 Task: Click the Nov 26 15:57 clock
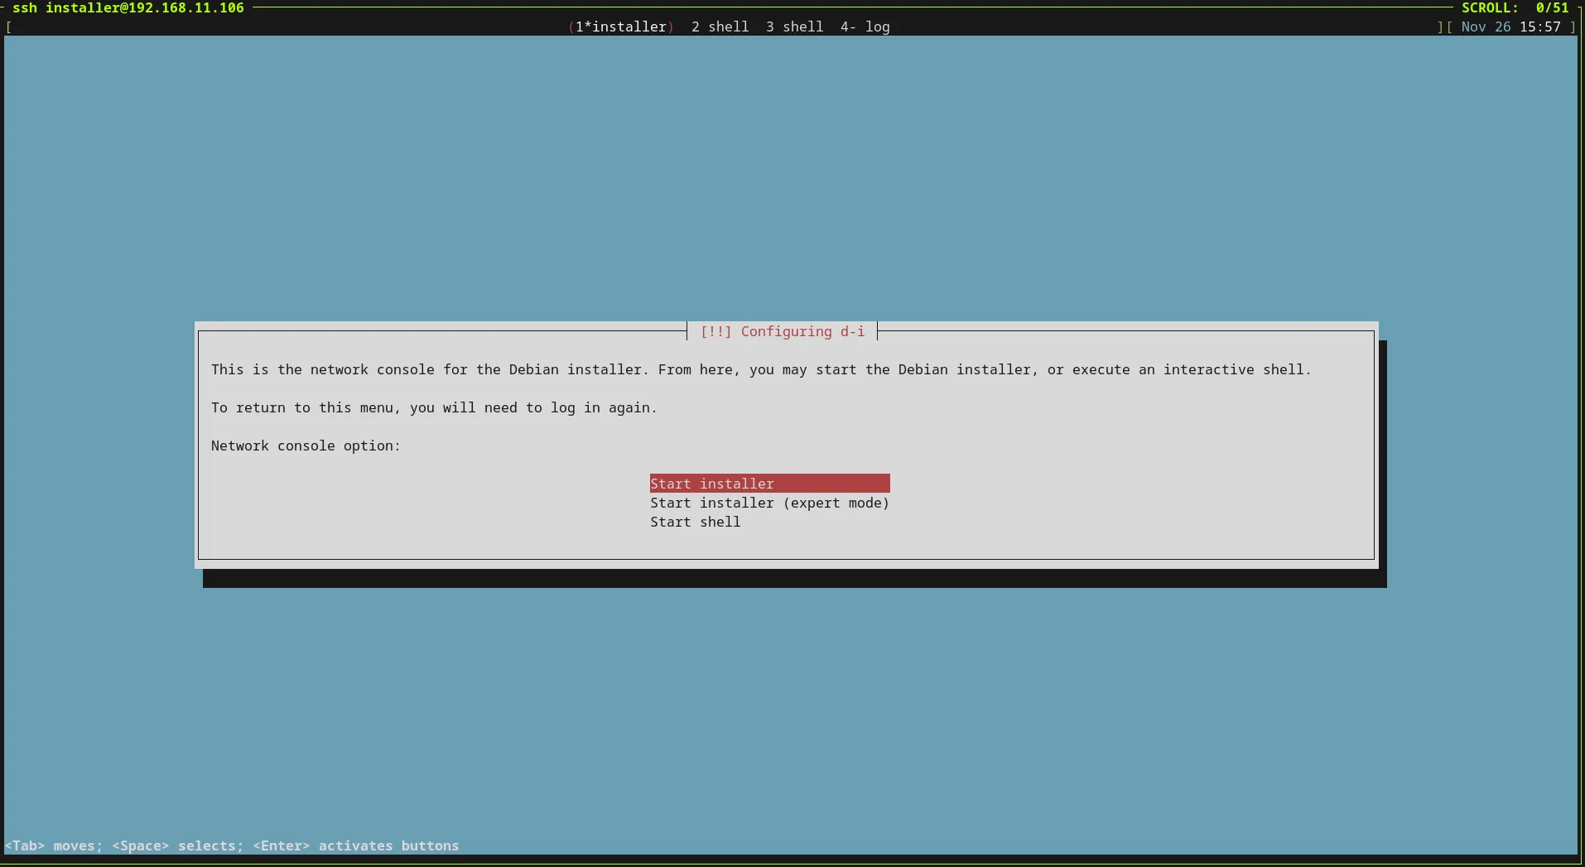coord(1510,26)
